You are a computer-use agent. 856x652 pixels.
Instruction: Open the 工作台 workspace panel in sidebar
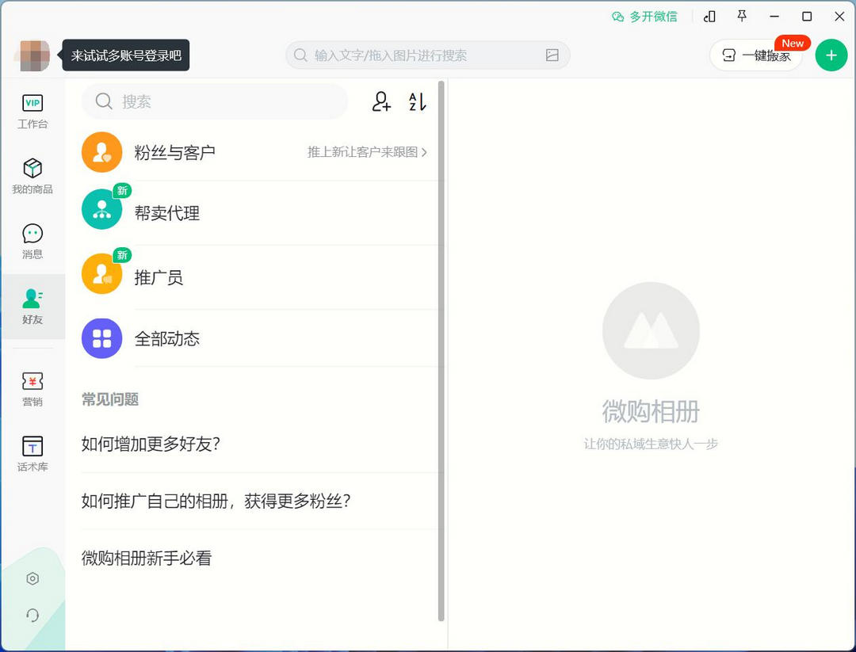[x=32, y=111]
